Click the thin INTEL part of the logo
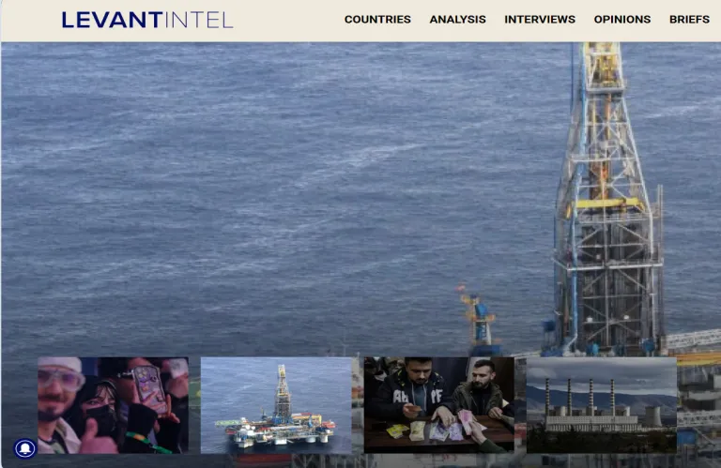This screenshot has width=721, height=468. click(198, 20)
